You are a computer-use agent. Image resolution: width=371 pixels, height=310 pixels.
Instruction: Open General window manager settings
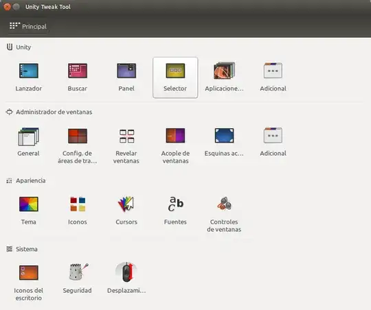(x=29, y=142)
